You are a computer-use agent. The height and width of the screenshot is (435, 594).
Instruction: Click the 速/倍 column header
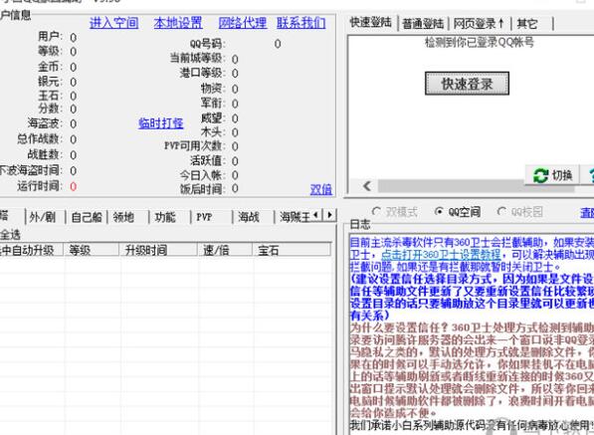(224, 251)
